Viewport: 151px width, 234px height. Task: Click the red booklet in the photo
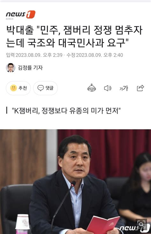(x=103, y=224)
